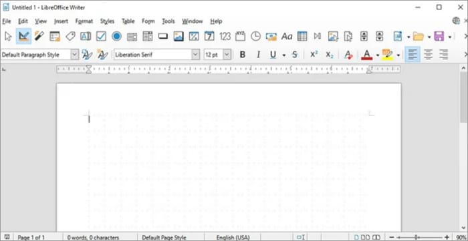Click Clear Direct Formatting icon
The image size is (468, 241).
(x=348, y=55)
